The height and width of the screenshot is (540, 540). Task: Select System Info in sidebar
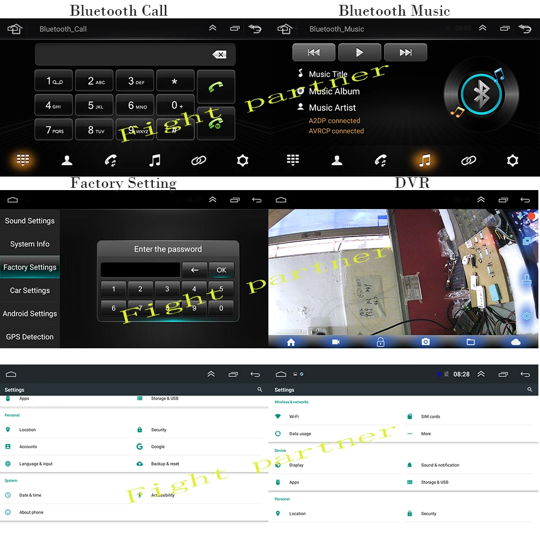pyautogui.click(x=30, y=244)
